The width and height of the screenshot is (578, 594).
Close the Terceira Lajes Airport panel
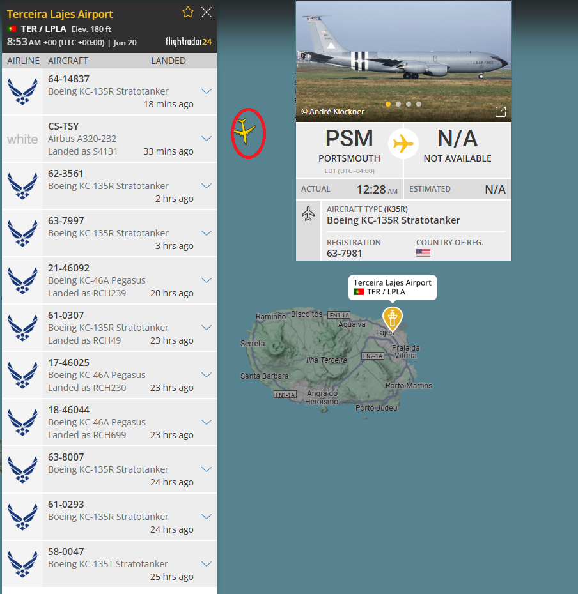pos(207,13)
